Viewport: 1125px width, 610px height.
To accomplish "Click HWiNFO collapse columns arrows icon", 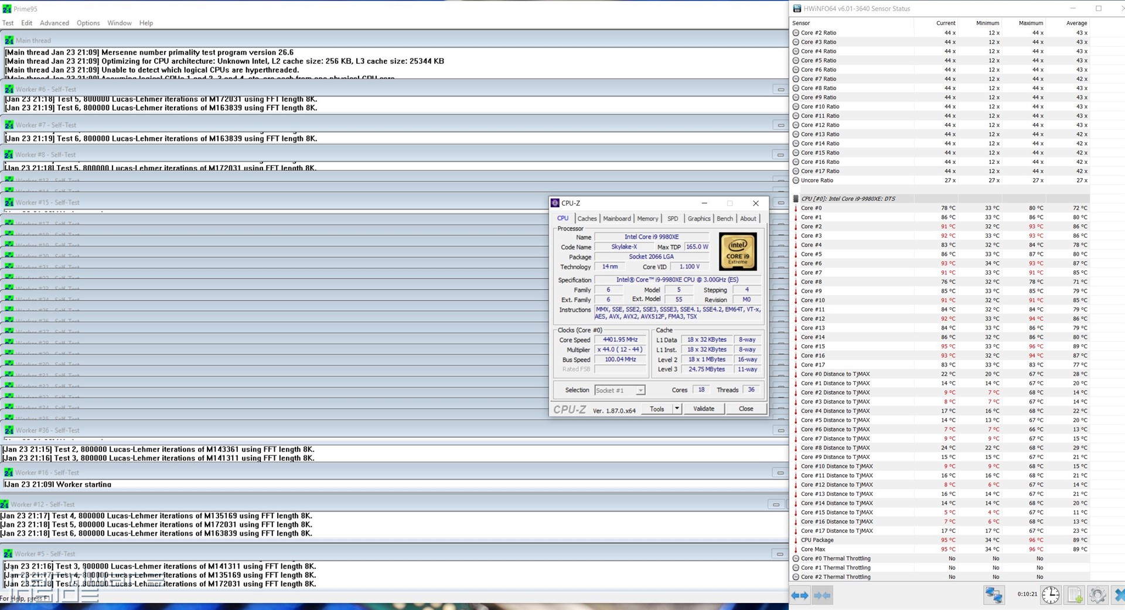I will point(822,595).
